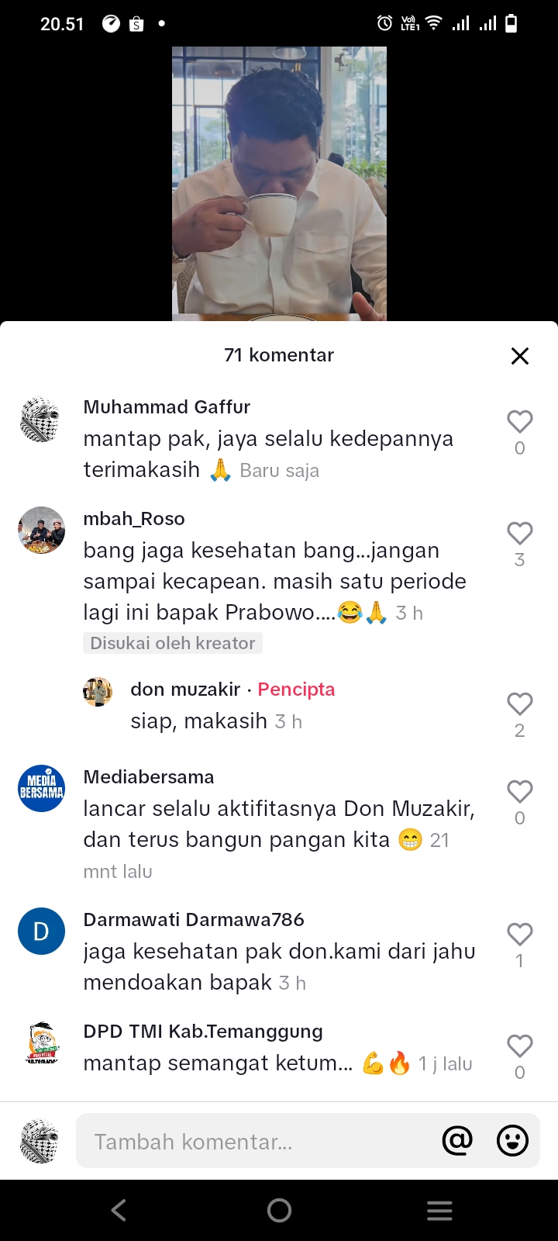Tap heart on Mediabersama's comment
Viewport: 558px width, 1241px height.
pos(519,791)
